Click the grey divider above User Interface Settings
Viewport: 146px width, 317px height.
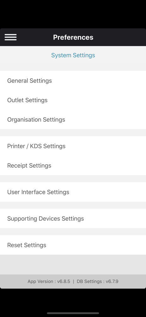(x=73, y=178)
